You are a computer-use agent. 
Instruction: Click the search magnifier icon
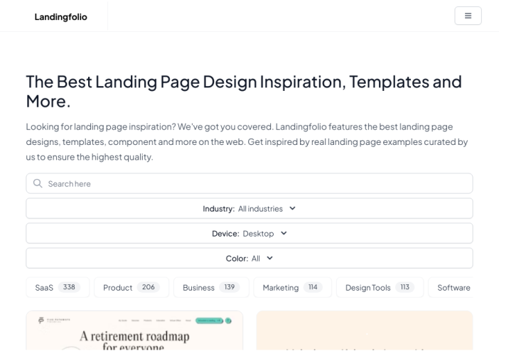pyautogui.click(x=38, y=183)
